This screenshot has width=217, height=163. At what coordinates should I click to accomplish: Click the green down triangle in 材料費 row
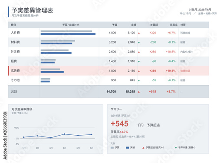pyautogui.click(x=139, y=43)
